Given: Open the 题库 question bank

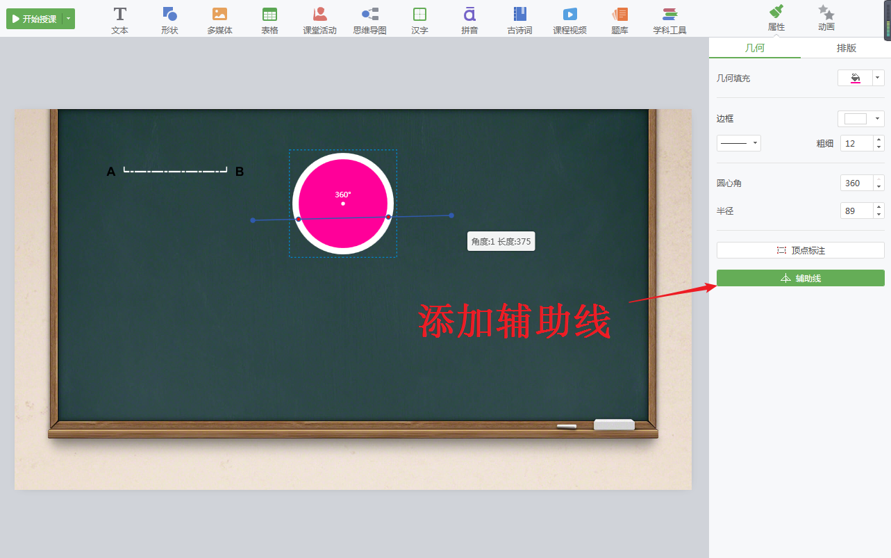Looking at the screenshot, I should (x=619, y=20).
